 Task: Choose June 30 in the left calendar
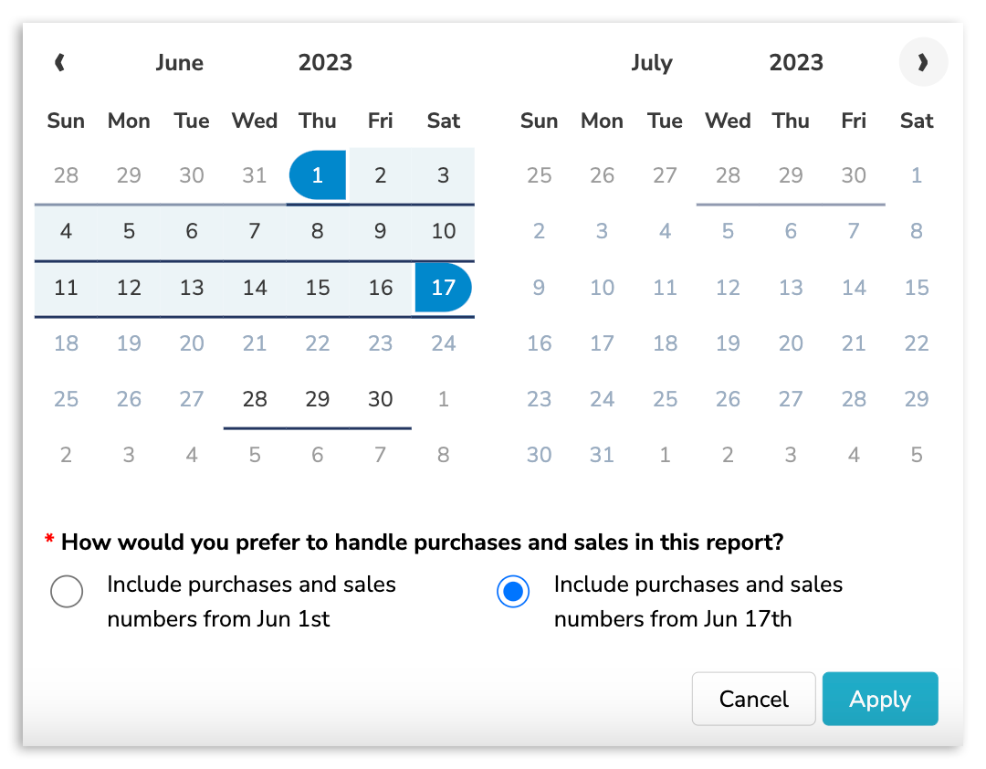click(381, 399)
